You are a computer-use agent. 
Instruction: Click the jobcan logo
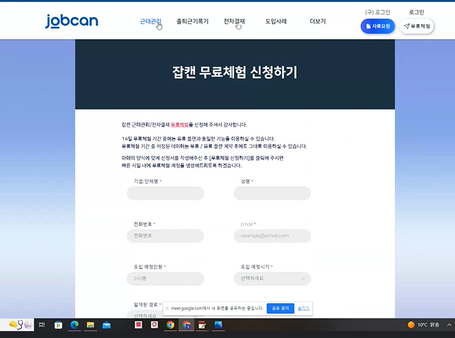[x=72, y=21]
